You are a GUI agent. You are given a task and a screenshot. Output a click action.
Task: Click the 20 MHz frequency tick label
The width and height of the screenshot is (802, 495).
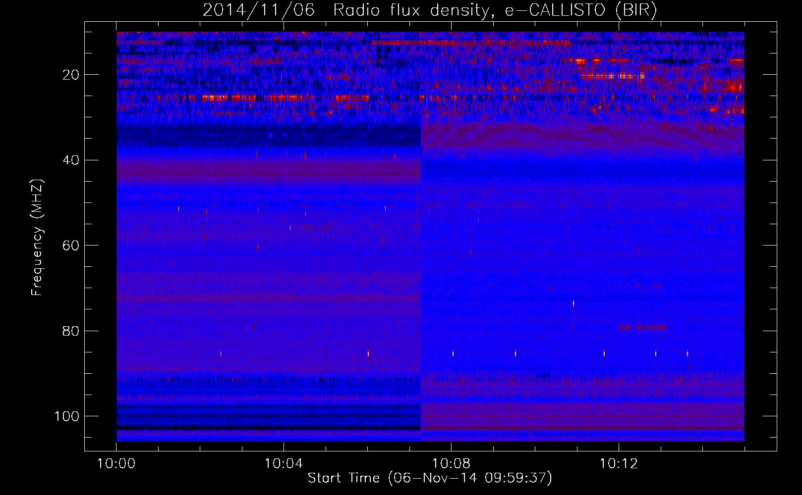71,75
